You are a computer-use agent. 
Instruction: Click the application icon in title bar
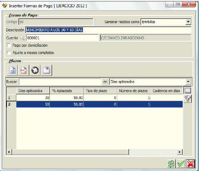click(x=5, y=6)
